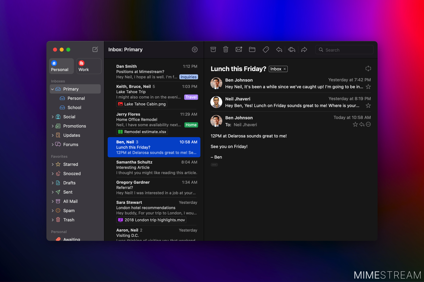Expand the Drafts folder
The width and height of the screenshot is (424, 282).
(x=53, y=183)
